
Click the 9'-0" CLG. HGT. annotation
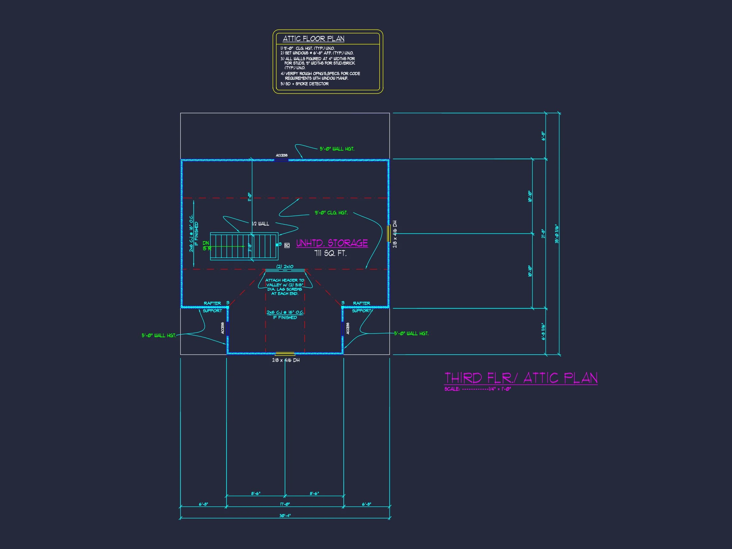point(331,213)
